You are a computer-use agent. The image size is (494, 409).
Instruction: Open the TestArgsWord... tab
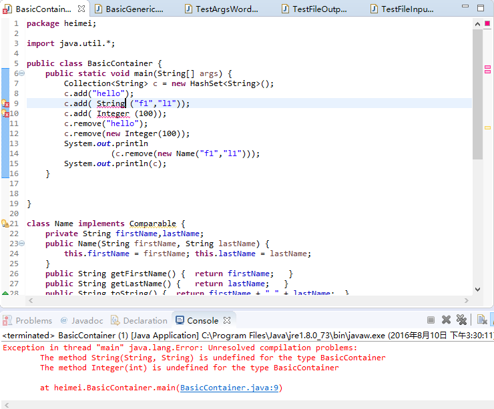click(x=227, y=9)
